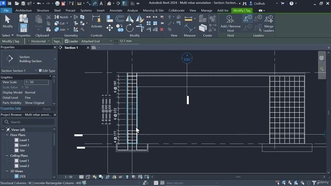Select the Array tool in the Modify panel
331x186 pixels.
(x=148, y=23)
